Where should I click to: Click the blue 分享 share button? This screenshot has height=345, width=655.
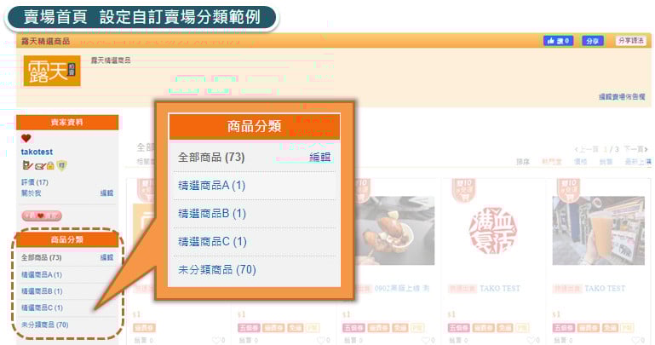(x=592, y=41)
